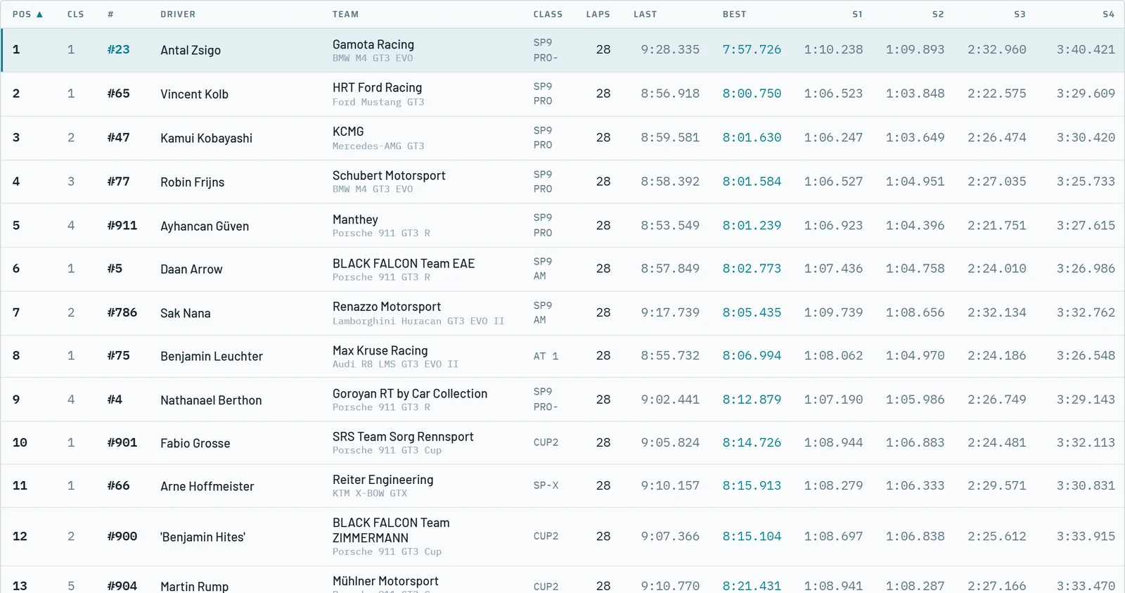The image size is (1125, 593).
Task: Select team Gamota Racing
Action: [373, 44]
